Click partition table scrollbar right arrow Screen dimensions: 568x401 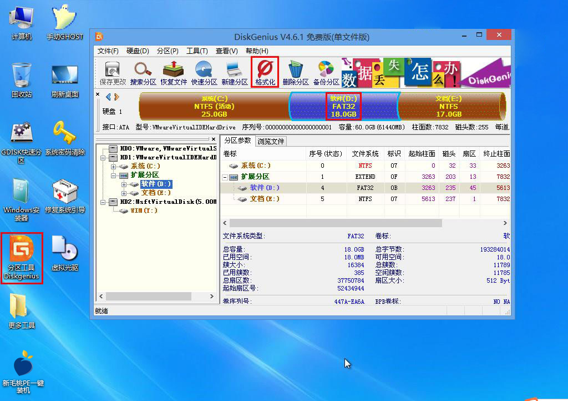pyautogui.click(x=505, y=223)
